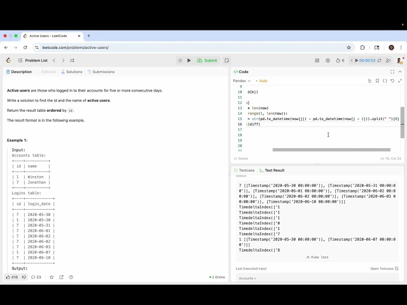This screenshot has width=407, height=305.
Task: Switch to the Solutions tab
Action: pyautogui.click(x=73, y=72)
